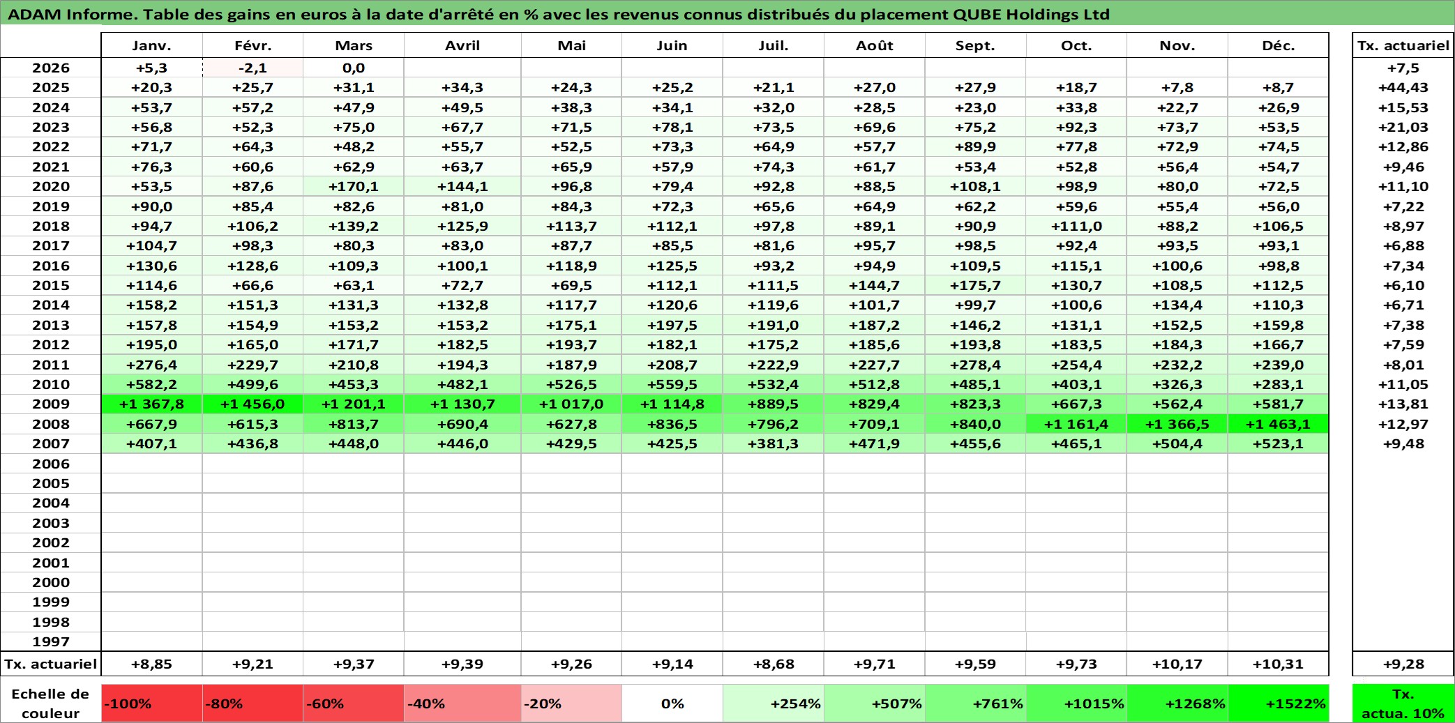Viewport: 1455px width, 723px height.
Task: Click the Tx. actuariel column header
Action: click(x=1403, y=45)
